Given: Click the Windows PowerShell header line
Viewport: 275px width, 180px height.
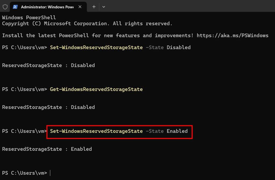Looking at the screenshot, I should [x=29, y=17].
